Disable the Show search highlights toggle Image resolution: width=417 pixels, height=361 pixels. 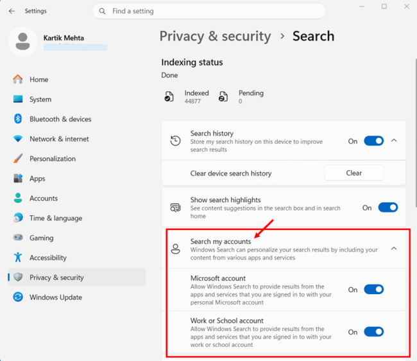click(x=388, y=207)
